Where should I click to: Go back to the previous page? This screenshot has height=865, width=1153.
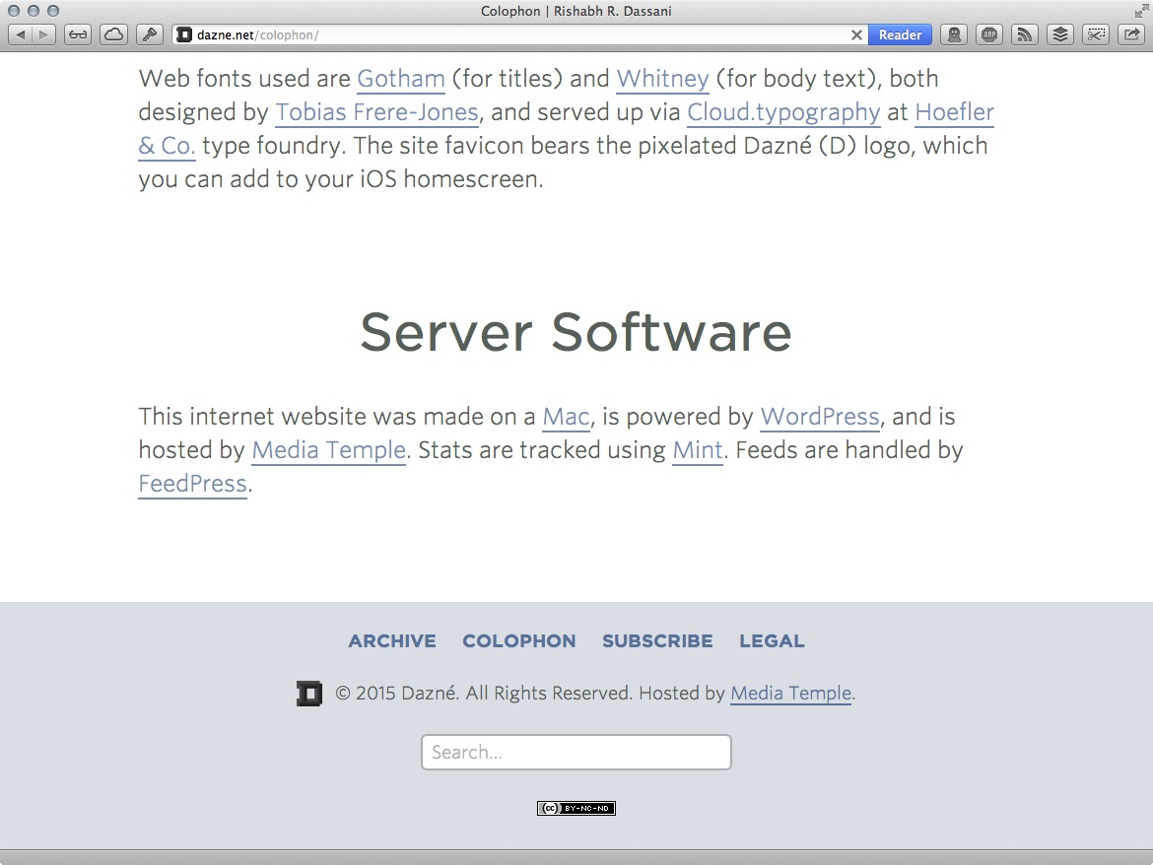[x=21, y=34]
